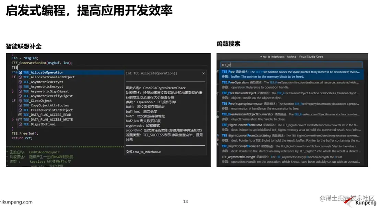Click the method icon beside TEE_AllocateOperation
Image resolution: width=381 pixels, height=208 pixels.
(x=20, y=72)
